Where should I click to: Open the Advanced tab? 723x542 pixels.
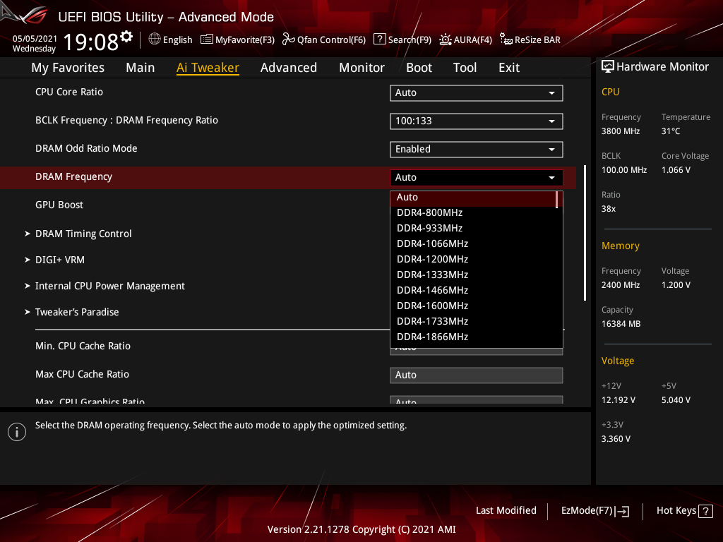point(289,68)
